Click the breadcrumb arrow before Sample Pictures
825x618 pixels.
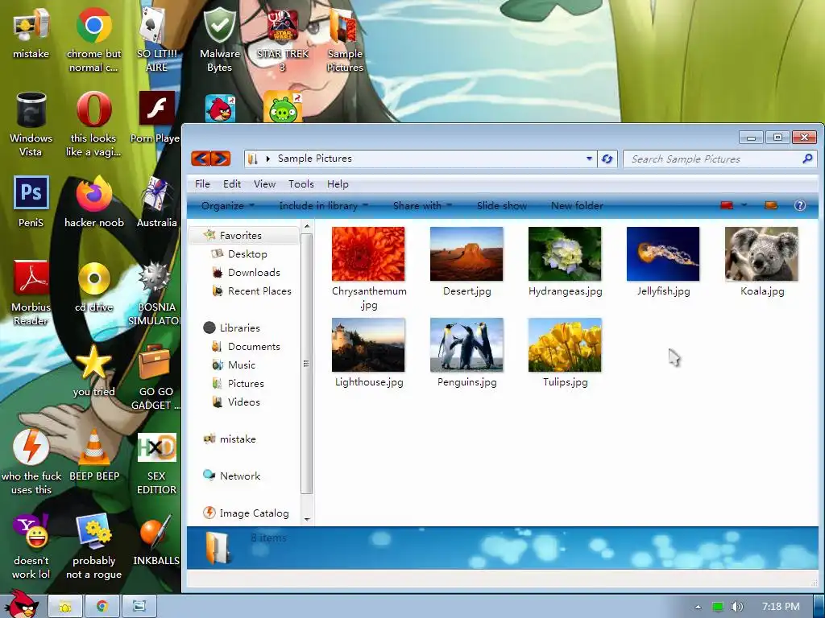[x=267, y=159]
